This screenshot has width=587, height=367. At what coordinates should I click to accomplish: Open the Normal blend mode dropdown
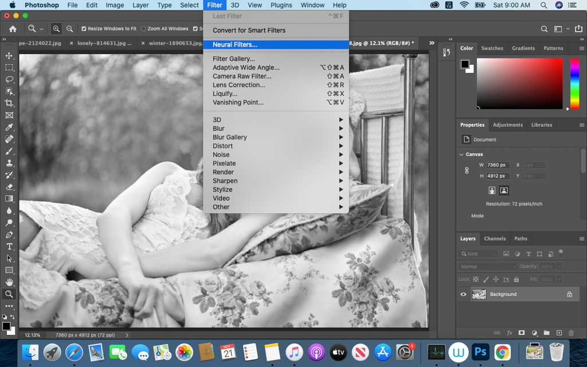tap(488, 267)
